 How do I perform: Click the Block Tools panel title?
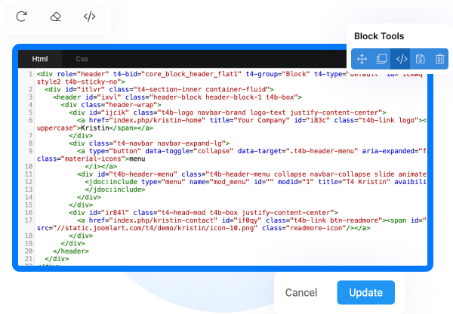click(x=379, y=36)
